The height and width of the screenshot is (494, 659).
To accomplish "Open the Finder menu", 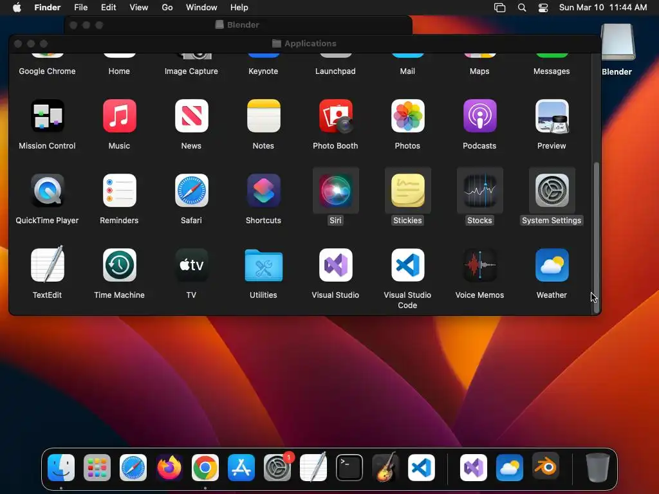I will tap(48, 7).
